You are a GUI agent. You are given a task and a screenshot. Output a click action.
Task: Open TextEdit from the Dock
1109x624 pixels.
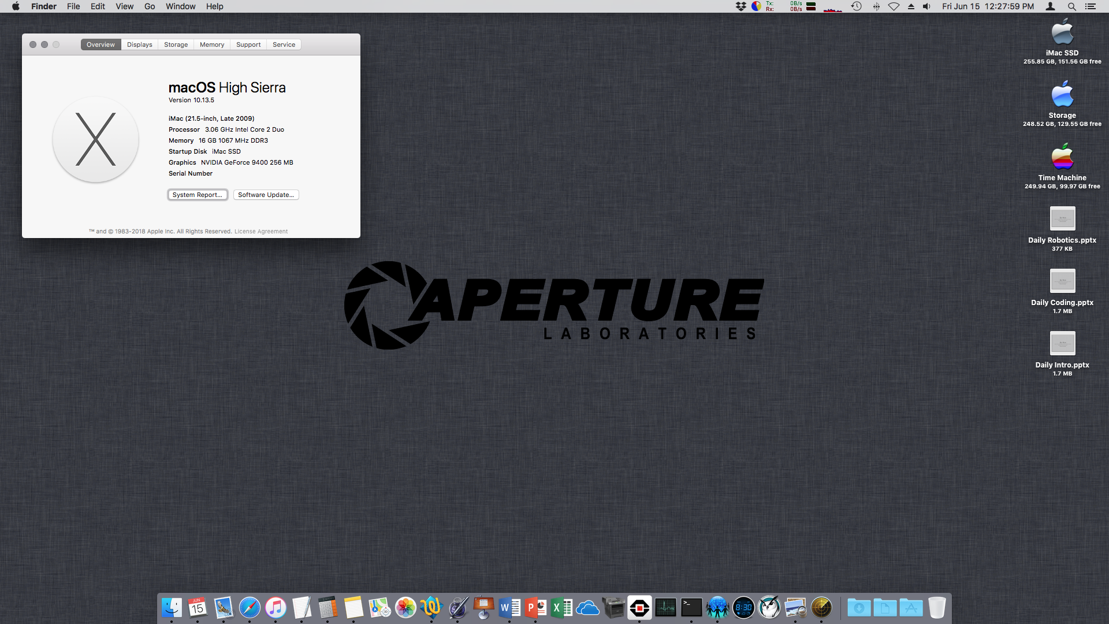(302, 608)
